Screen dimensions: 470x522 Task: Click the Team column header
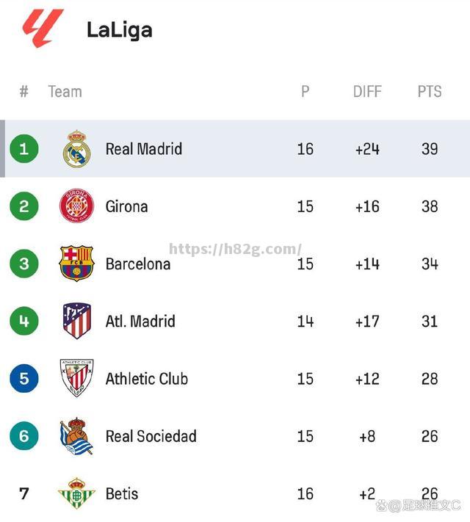[65, 92]
